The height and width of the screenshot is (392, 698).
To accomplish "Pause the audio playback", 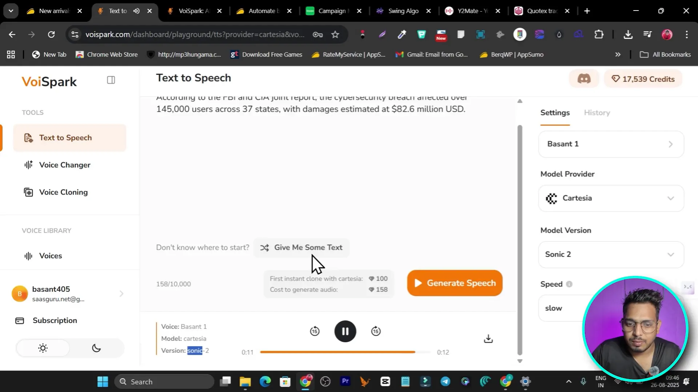I will (x=345, y=331).
